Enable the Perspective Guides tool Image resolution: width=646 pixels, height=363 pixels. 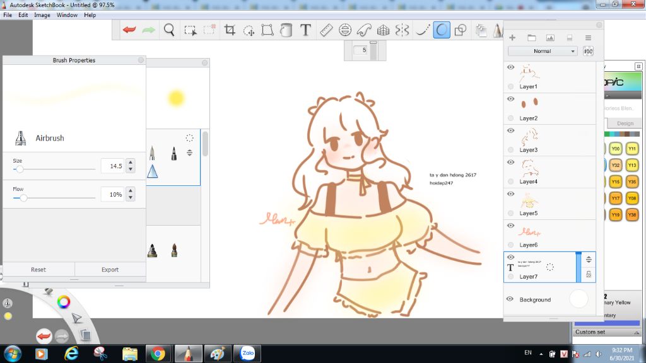[x=383, y=30]
